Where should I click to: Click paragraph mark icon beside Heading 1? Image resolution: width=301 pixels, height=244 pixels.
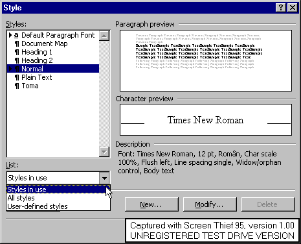17,53
